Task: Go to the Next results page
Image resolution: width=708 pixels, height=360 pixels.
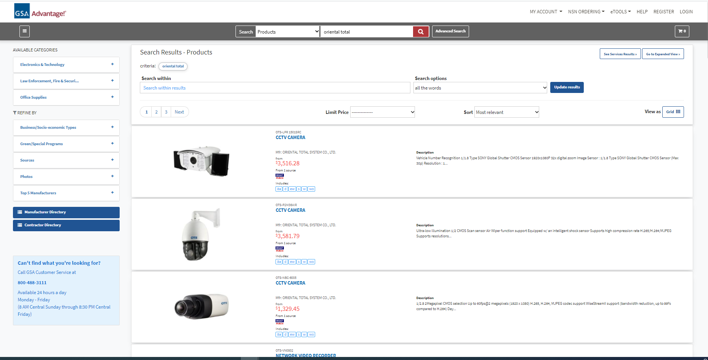Action: (179, 112)
